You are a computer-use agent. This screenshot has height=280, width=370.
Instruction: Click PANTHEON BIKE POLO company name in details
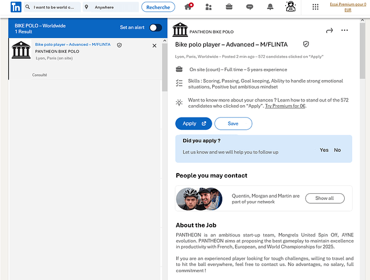click(212, 32)
